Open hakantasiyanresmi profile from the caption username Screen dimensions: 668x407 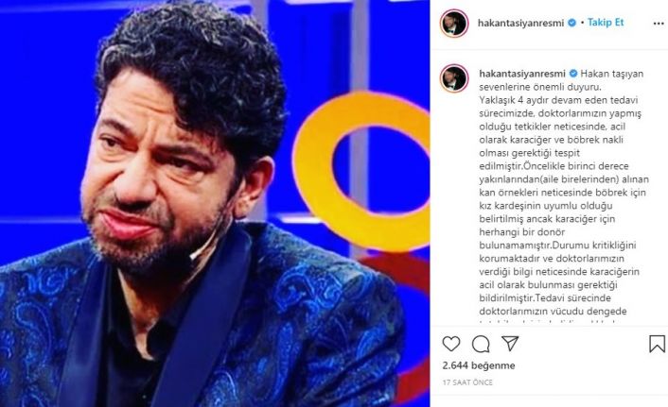coord(522,74)
